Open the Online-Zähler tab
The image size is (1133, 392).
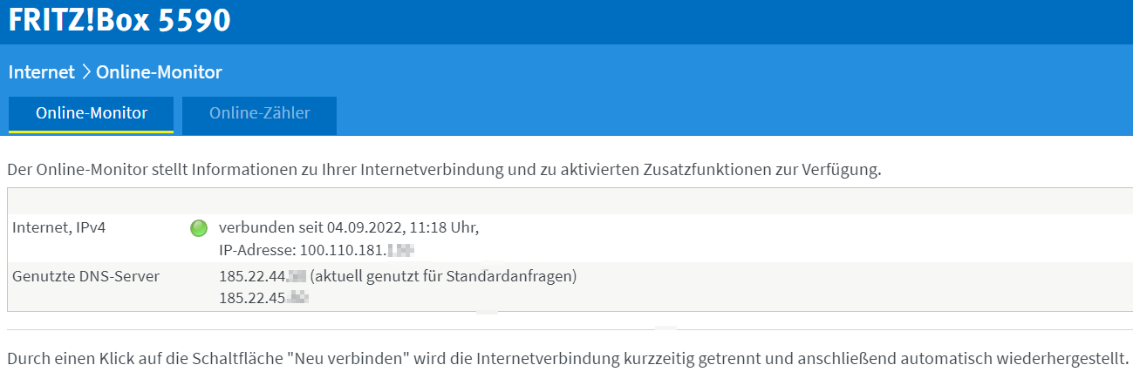pos(259,113)
